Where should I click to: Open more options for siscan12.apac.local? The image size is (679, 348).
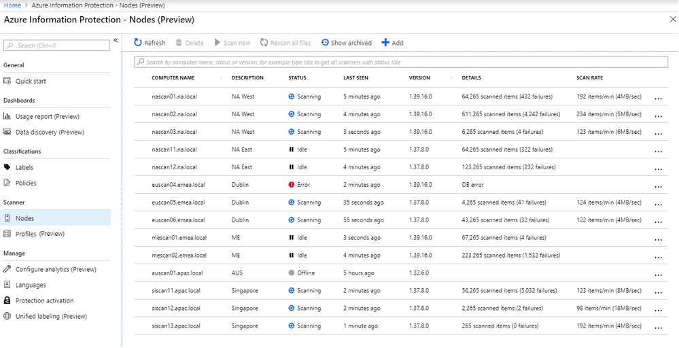pos(658,311)
